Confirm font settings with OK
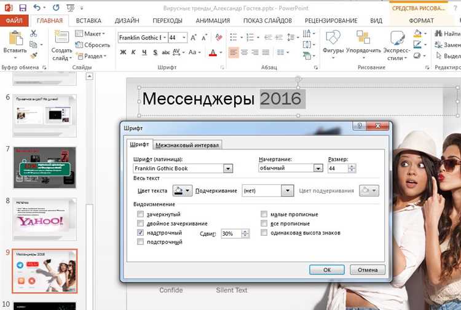 pyautogui.click(x=327, y=269)
